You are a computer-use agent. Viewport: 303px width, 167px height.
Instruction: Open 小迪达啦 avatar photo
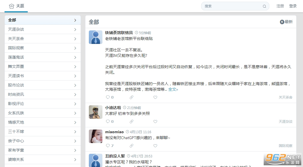[95, 112]
